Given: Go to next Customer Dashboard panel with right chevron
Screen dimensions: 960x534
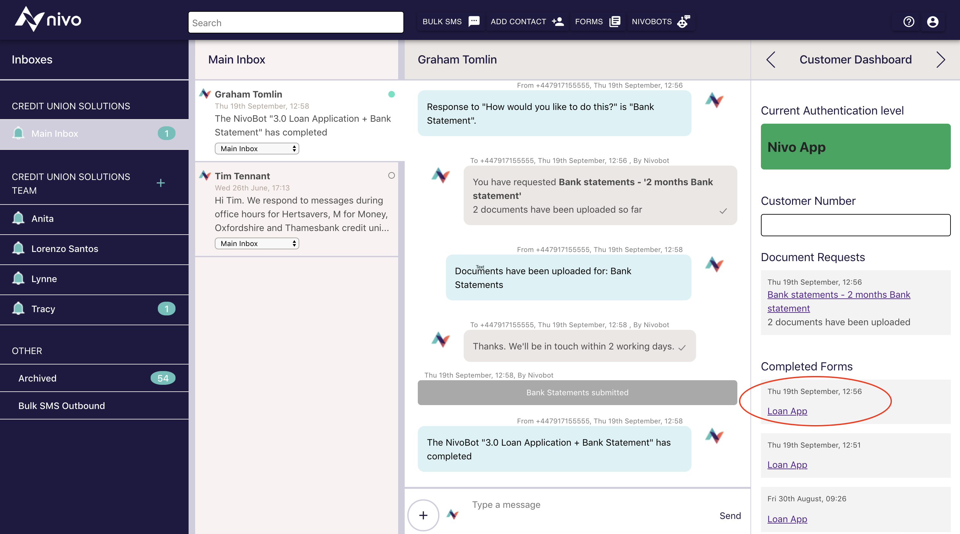Looking at the screenshot, I should (940, 60).
